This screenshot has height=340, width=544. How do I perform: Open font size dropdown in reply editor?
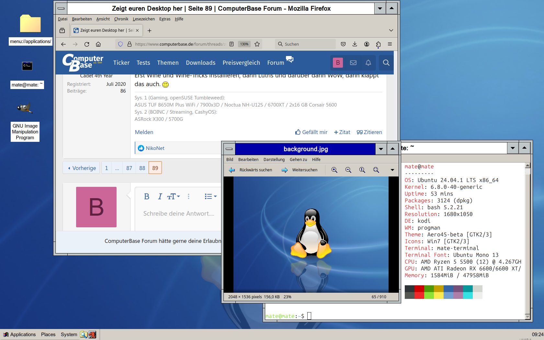(174, 197)
